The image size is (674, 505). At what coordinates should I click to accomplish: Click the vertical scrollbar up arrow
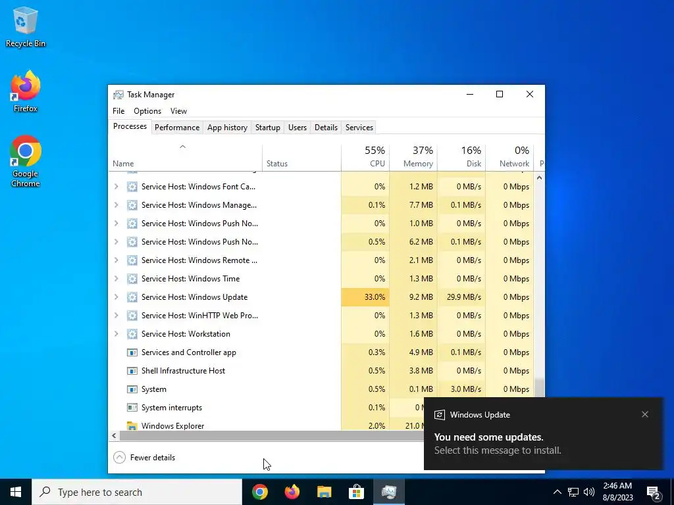540,178
